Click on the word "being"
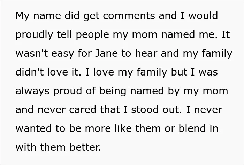 [113, 91]
